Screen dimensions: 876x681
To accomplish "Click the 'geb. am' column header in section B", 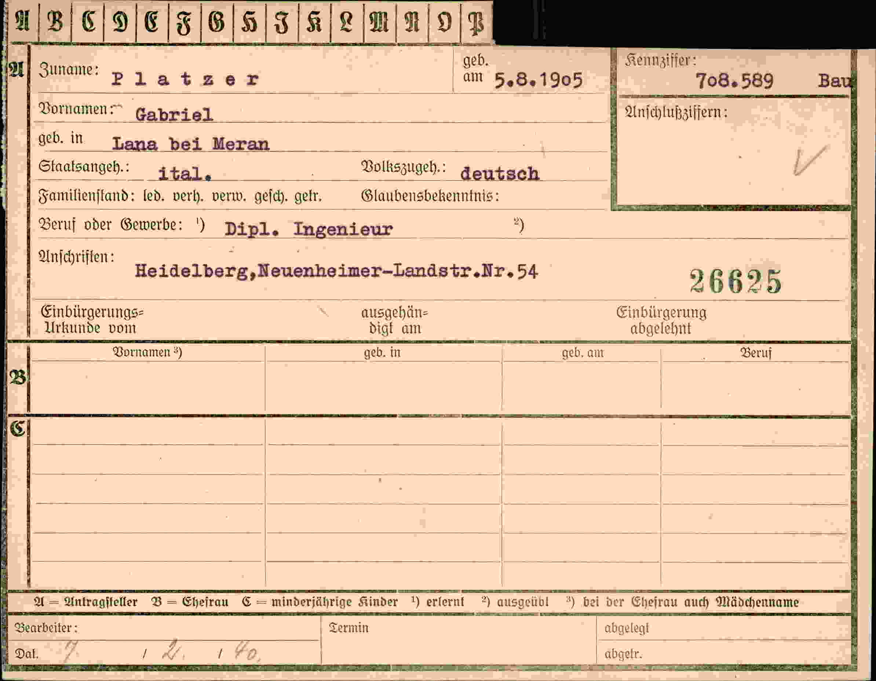I will (x=583, y=353).
